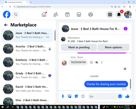Open the browser zoom magnifier icon
Image resolution: width=136 pixels, height=109 pixels.
tap(112, 7)
